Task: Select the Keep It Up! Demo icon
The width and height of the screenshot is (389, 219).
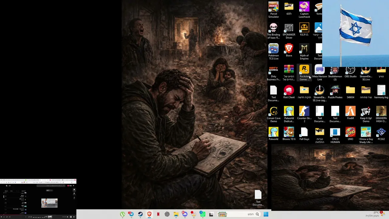Action: coord(366,114)
